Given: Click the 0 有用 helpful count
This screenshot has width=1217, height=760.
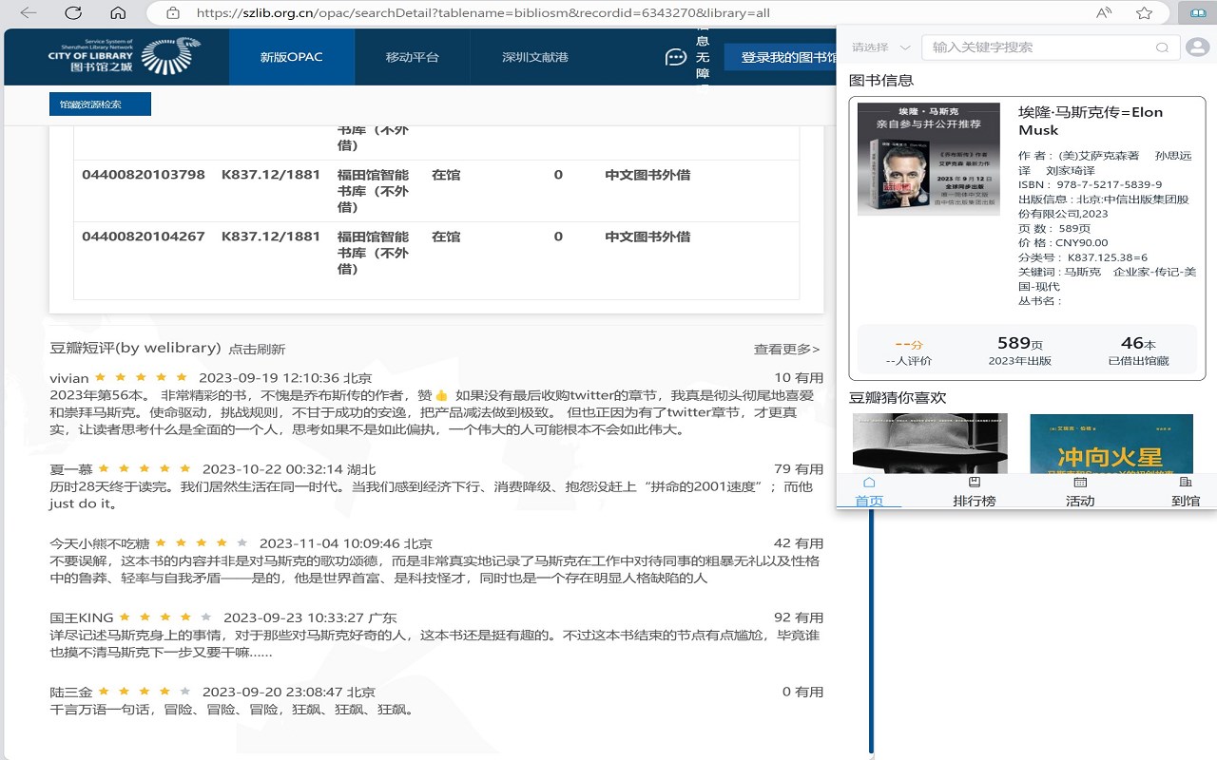Looking at the screenshot, I should point(803,692).
